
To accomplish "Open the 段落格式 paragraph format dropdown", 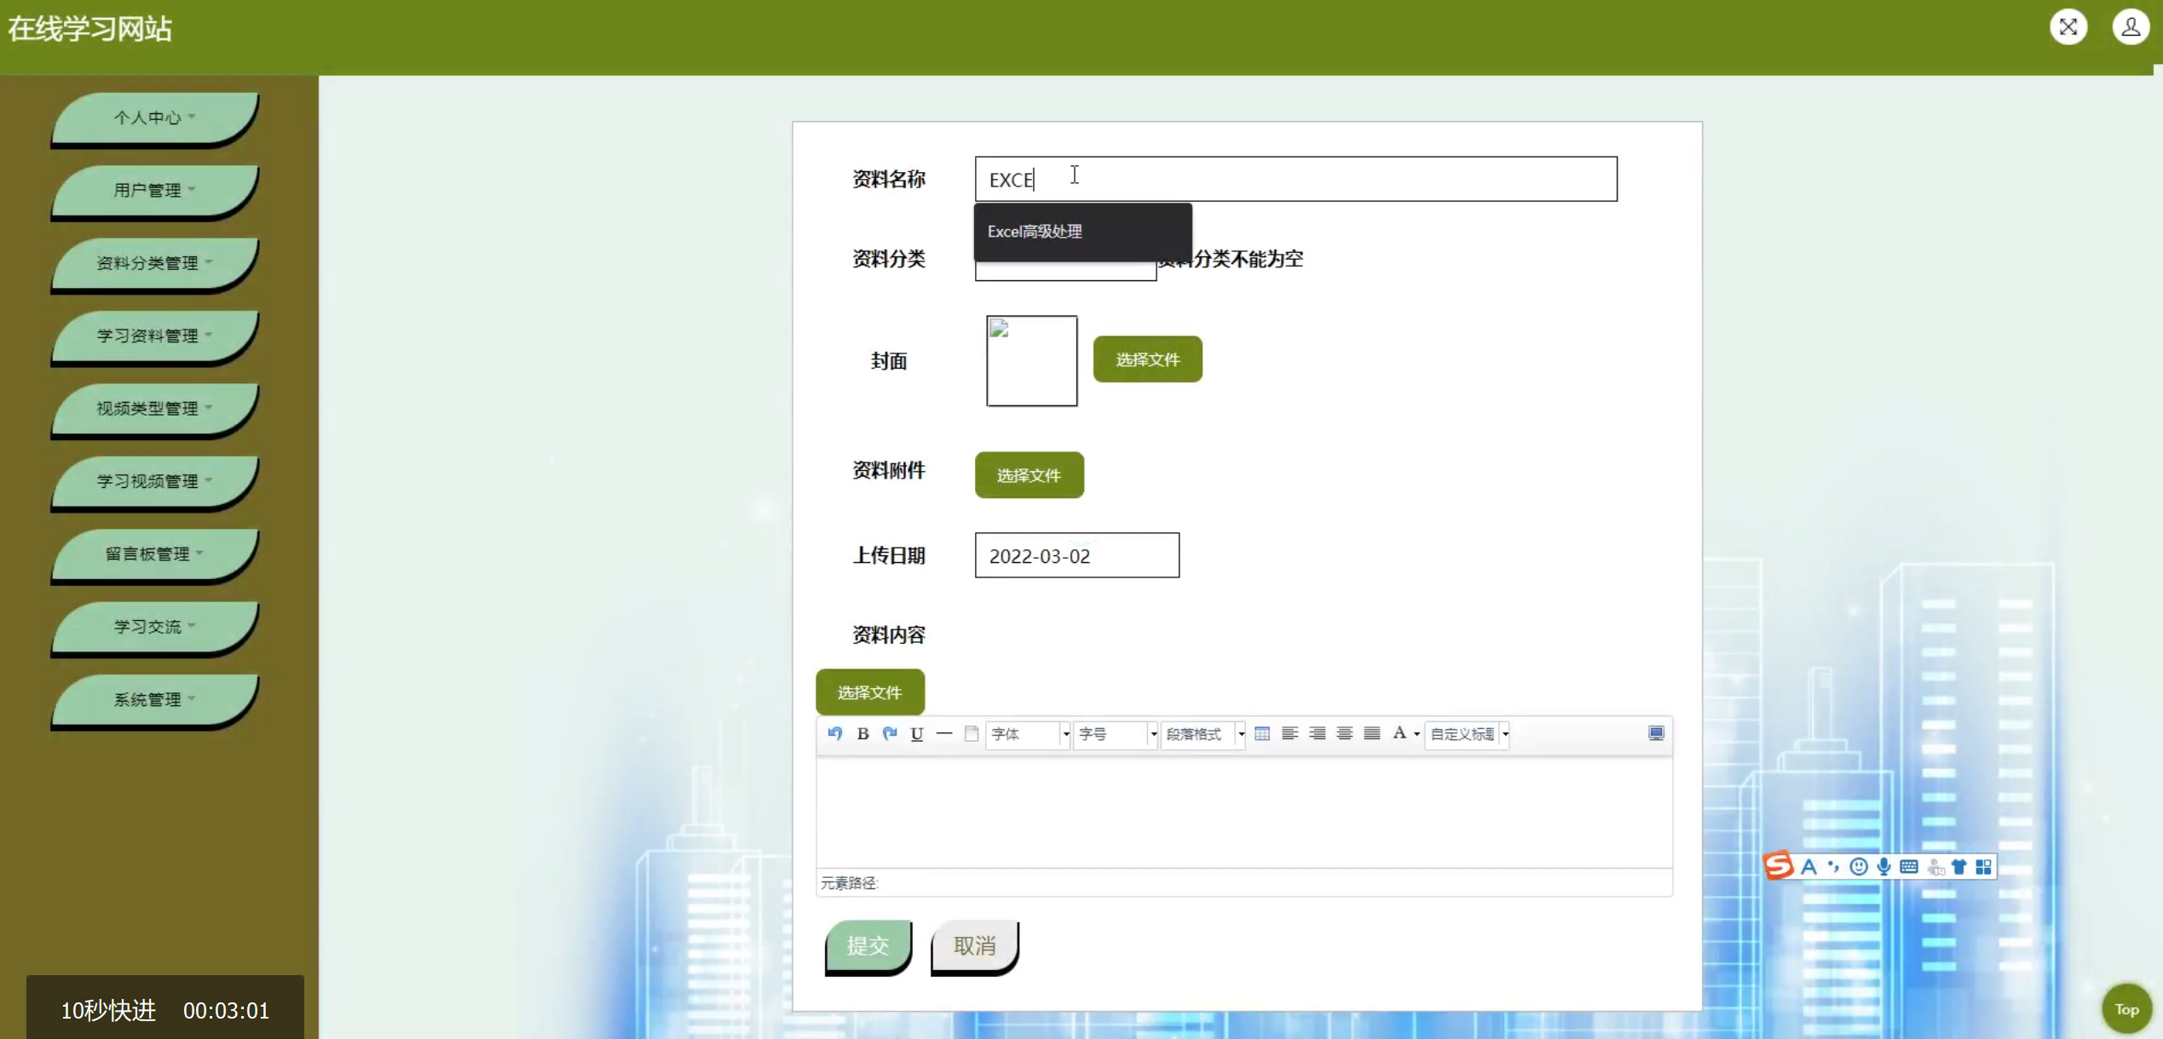I will (1203, 733).
